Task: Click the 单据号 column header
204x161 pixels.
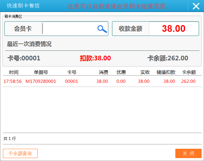Action: (41, 72)
